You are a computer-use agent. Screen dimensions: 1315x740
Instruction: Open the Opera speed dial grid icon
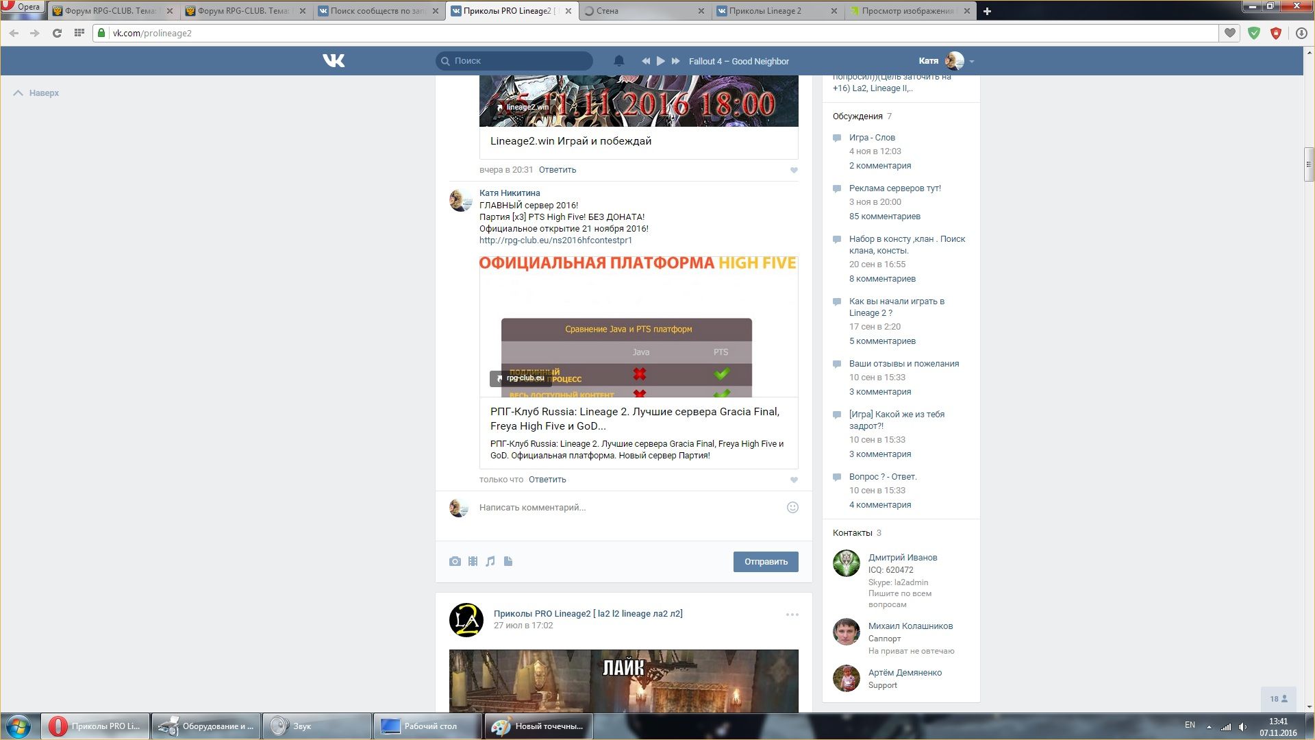click(x=79, y=33)
